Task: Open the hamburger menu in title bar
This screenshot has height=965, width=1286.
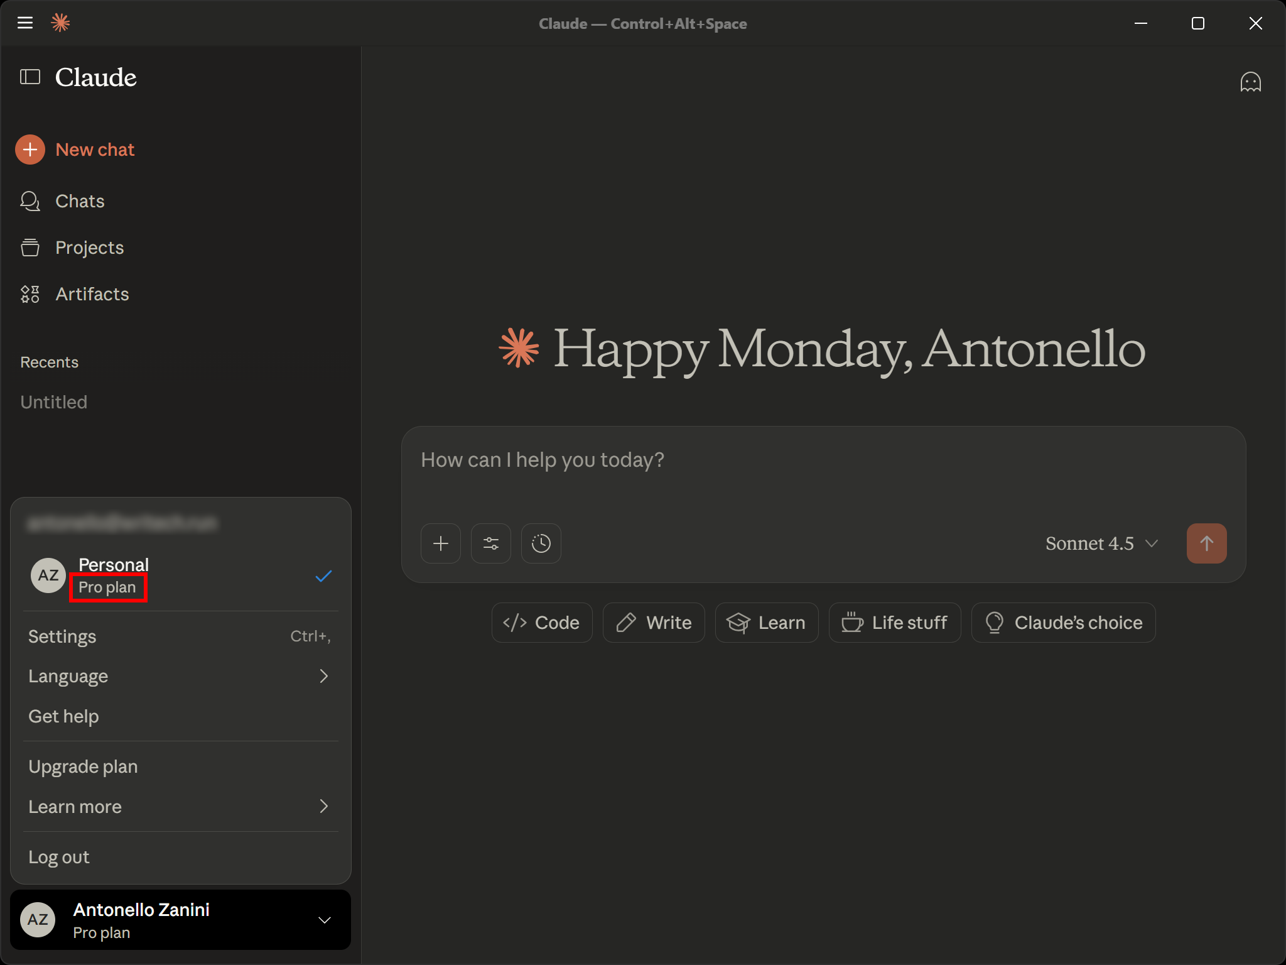Action: pyautogui.click(x=25, y=23)
